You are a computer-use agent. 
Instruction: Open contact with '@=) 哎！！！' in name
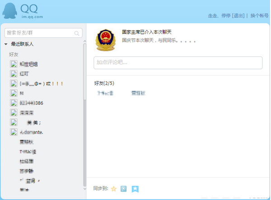[x=41, y=84]
